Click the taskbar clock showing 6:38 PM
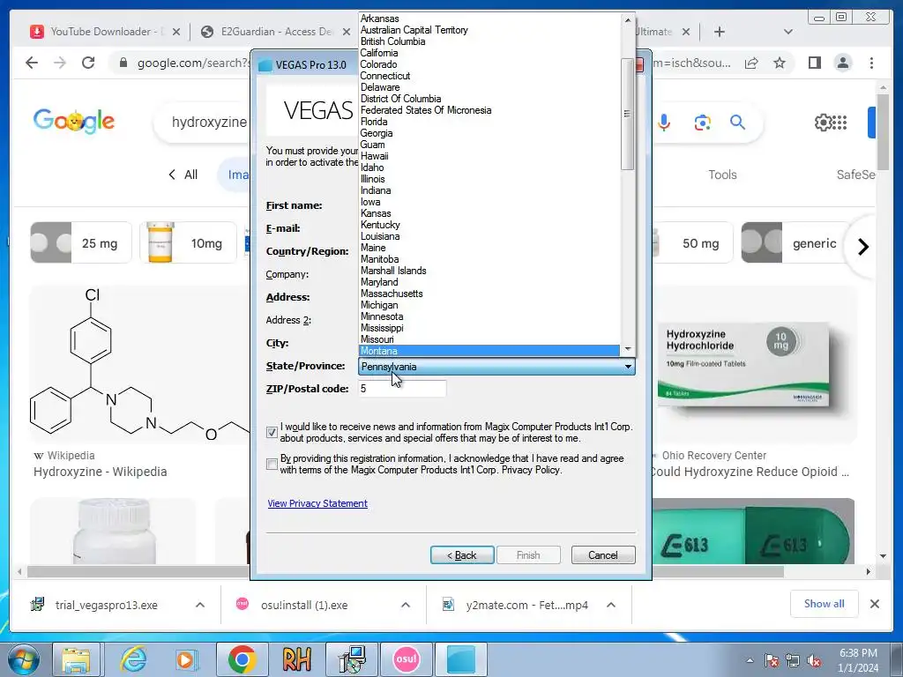903x677 pixels. coord(858,660)
